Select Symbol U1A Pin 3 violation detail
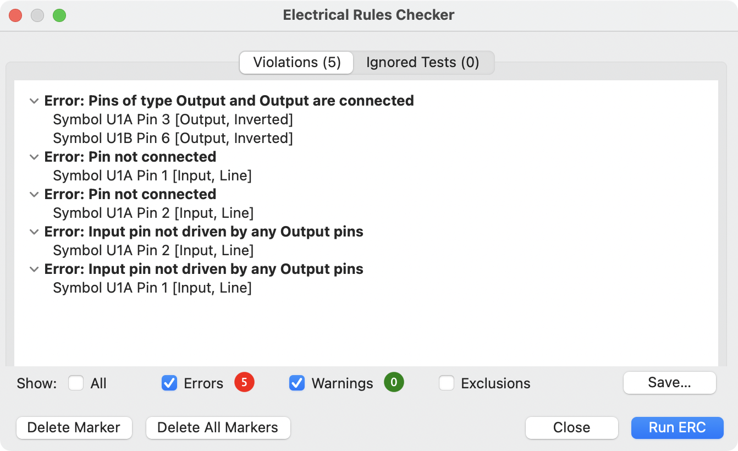738x451 pixels. (173, 119)
